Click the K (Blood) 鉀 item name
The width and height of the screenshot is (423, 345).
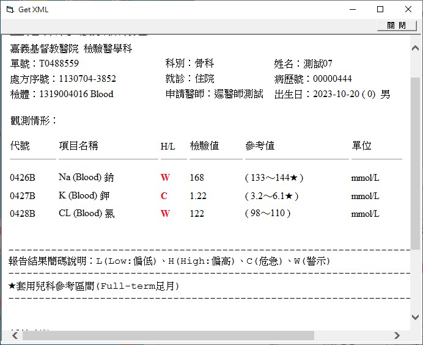[86, 196]
